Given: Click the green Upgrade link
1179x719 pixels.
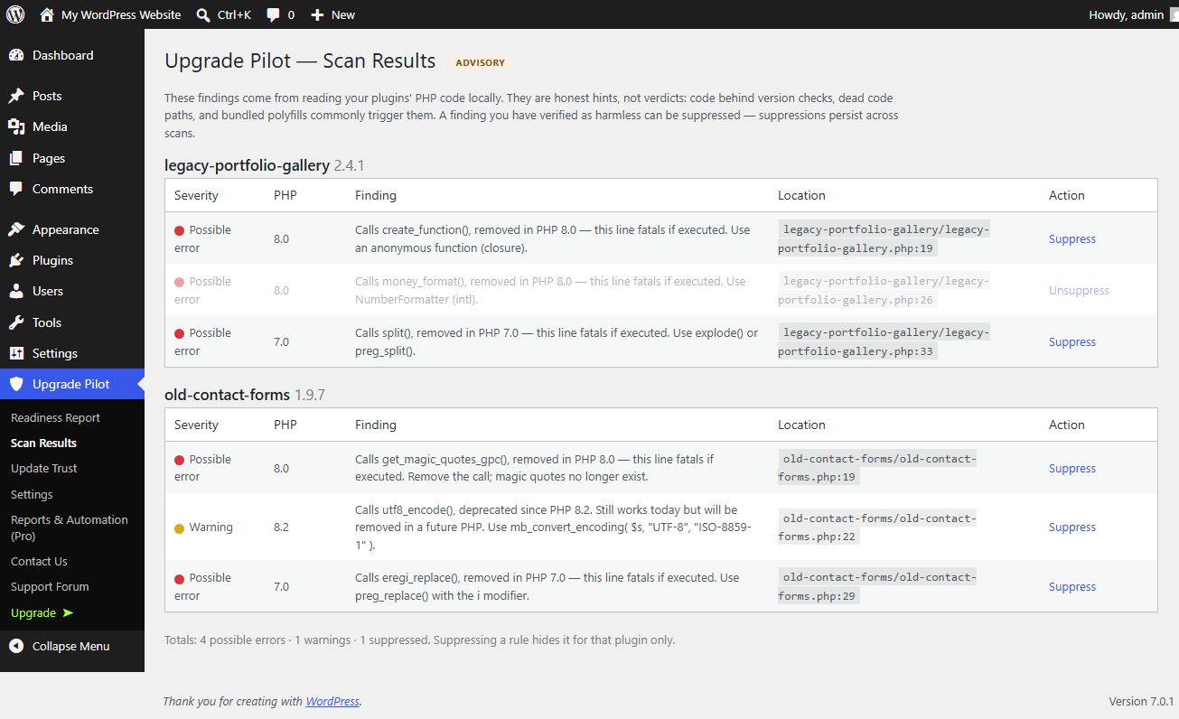Looking at the screenshot, I should click(42, 612).
